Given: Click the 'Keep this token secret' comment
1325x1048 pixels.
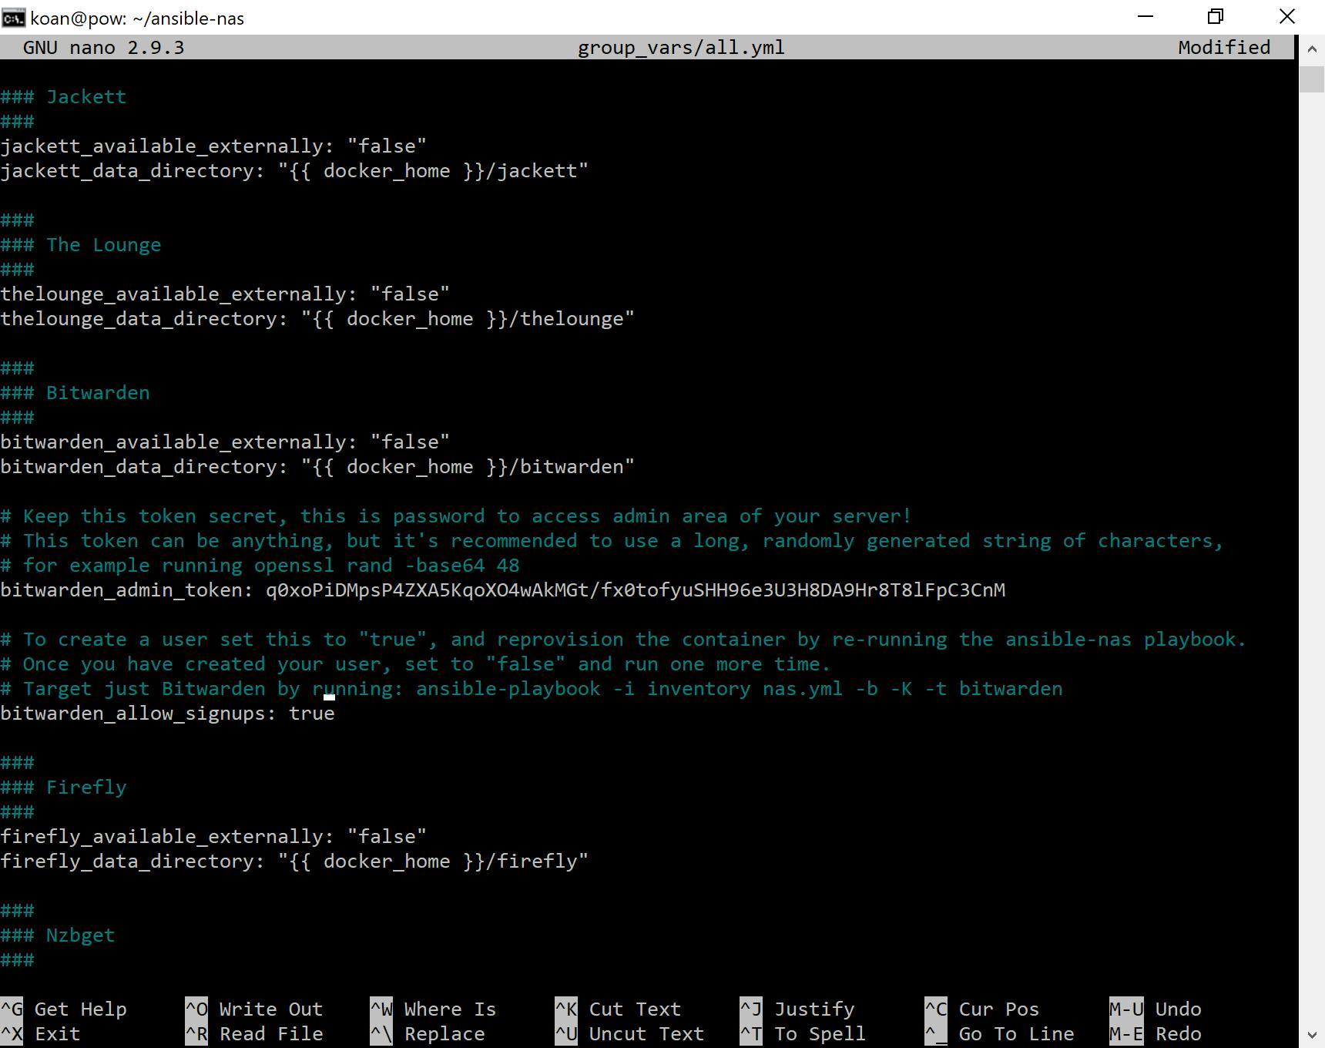Looking at the screenshot, I should coord(456,516).
